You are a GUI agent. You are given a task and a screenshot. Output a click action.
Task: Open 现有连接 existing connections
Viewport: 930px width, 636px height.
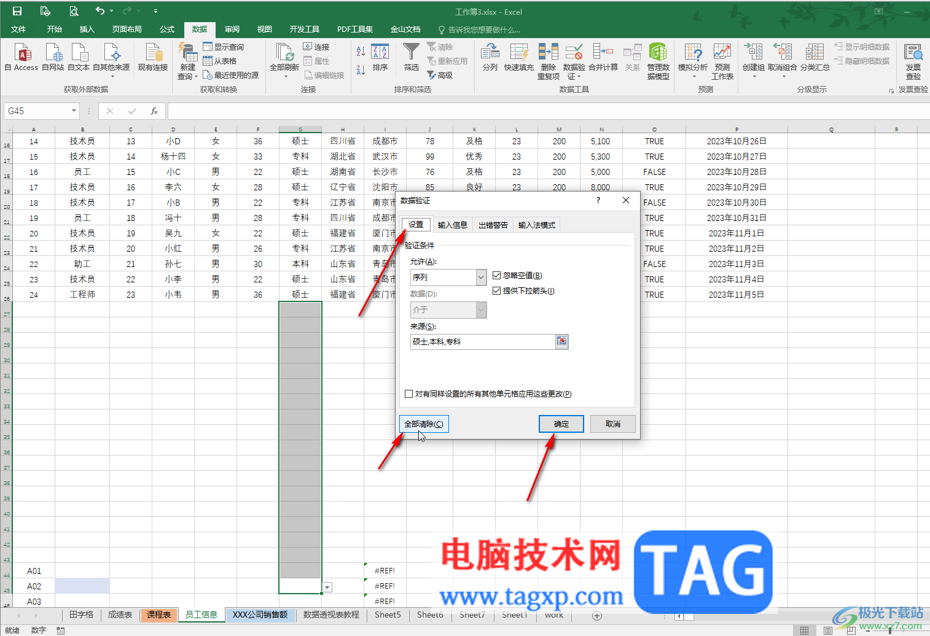tap(153, 58)
